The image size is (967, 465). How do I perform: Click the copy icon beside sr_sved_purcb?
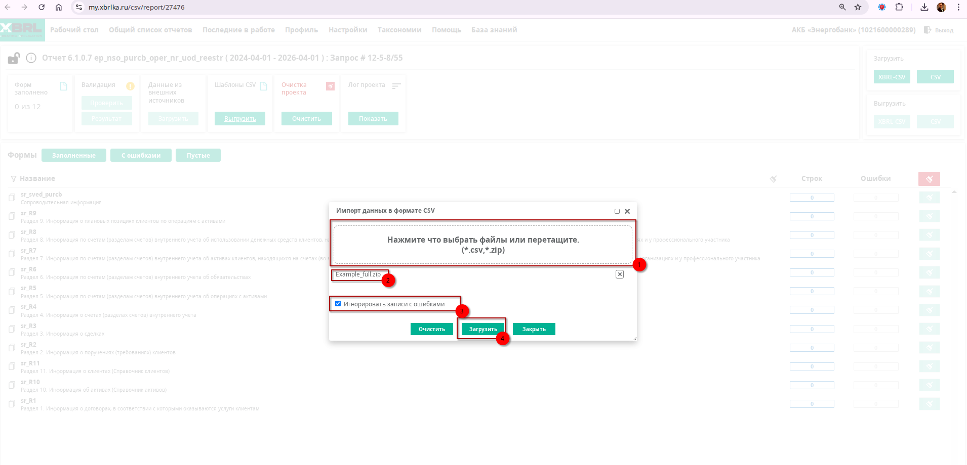pyautogui.click(x=12, y=198)
